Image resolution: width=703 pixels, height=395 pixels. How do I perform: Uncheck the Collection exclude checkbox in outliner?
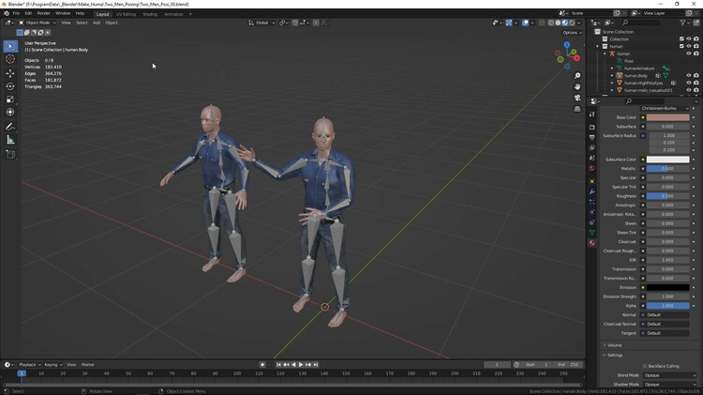point(681,38)
